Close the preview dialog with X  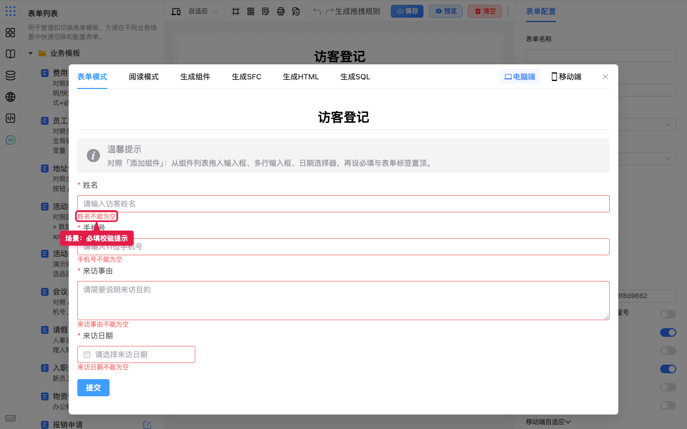pyautogui.click(x=605, y=77)
